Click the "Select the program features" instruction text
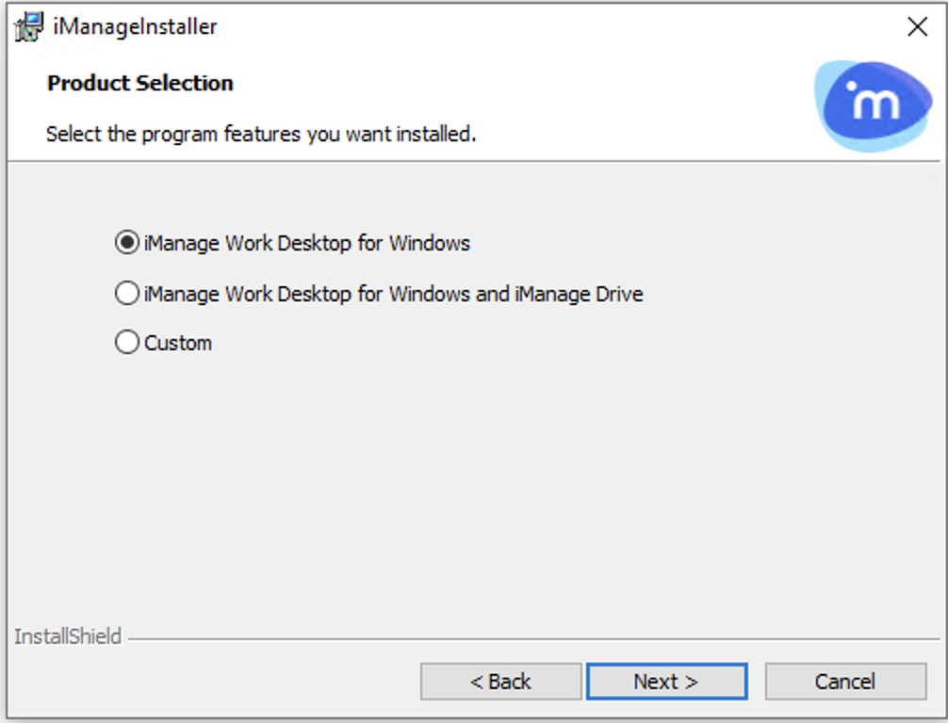The width and height of the screenshot is (948, 723). 261,134
